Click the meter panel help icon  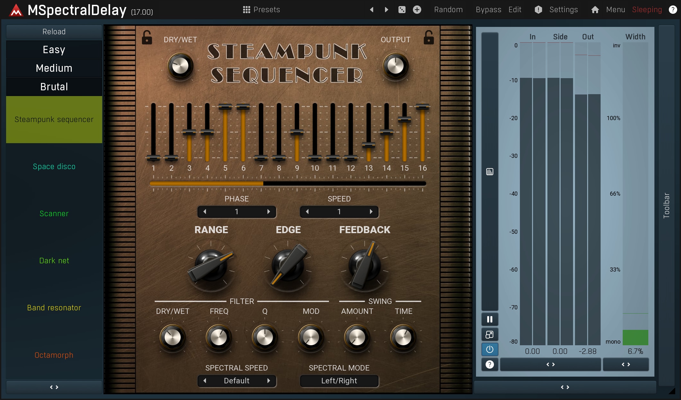489,364
